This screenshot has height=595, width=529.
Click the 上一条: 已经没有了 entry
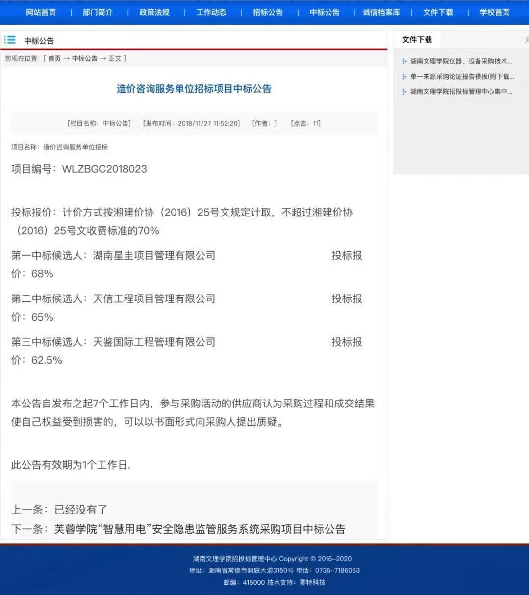[59, 510]
